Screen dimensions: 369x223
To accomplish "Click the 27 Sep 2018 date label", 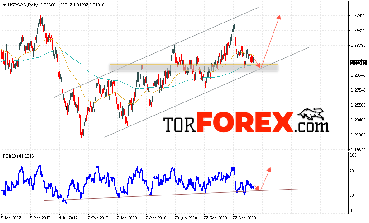I will pyautogui.click(x=215, y=218).
